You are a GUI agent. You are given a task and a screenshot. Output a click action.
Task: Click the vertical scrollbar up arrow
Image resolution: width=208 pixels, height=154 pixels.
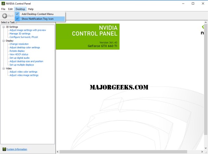tap(206, 22)
